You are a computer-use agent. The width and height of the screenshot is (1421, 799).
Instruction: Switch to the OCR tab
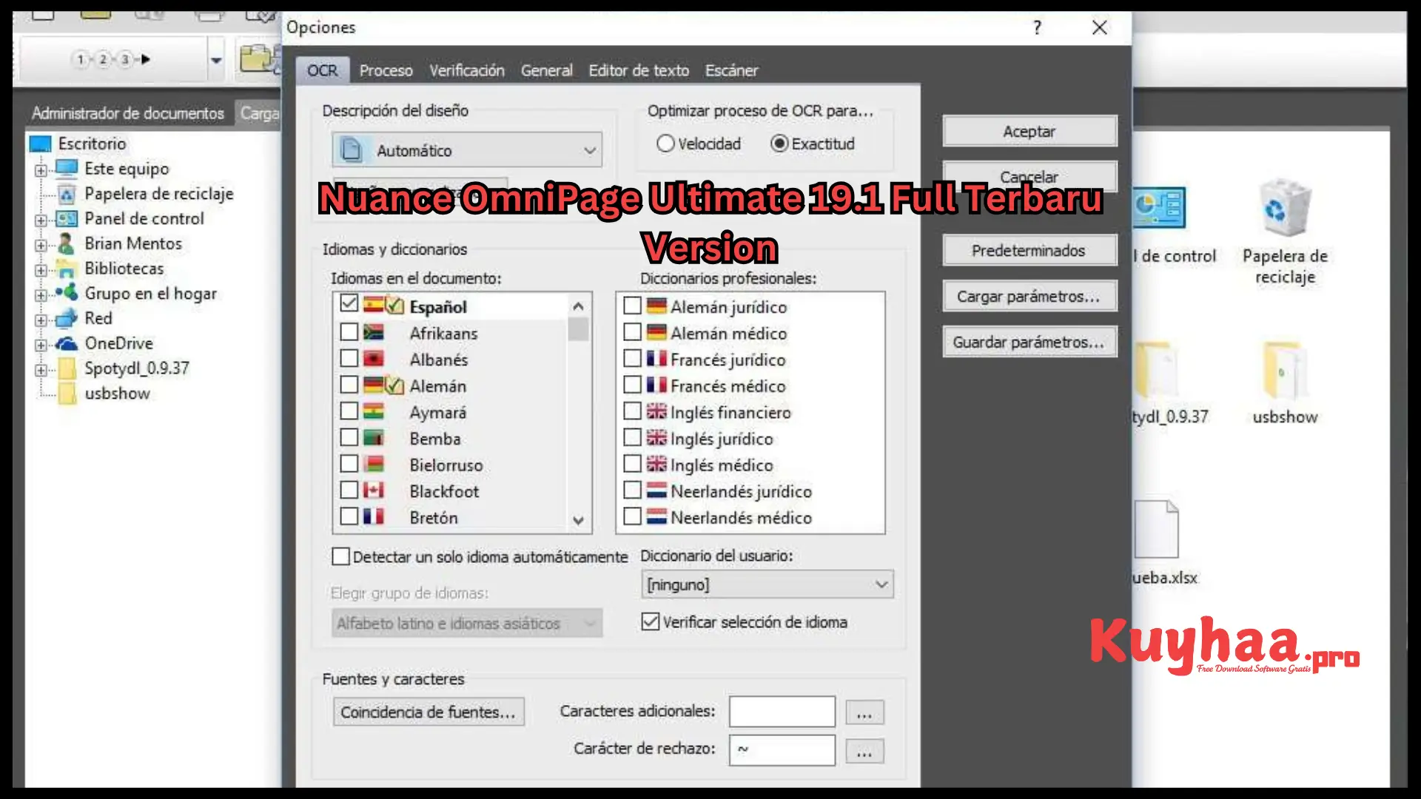(x=323, y=70)
